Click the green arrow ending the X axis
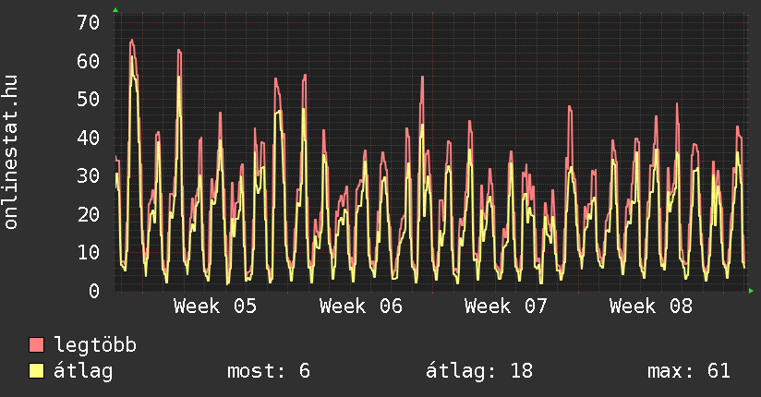The width and height of the screenshot is (761, 397). 751,292
